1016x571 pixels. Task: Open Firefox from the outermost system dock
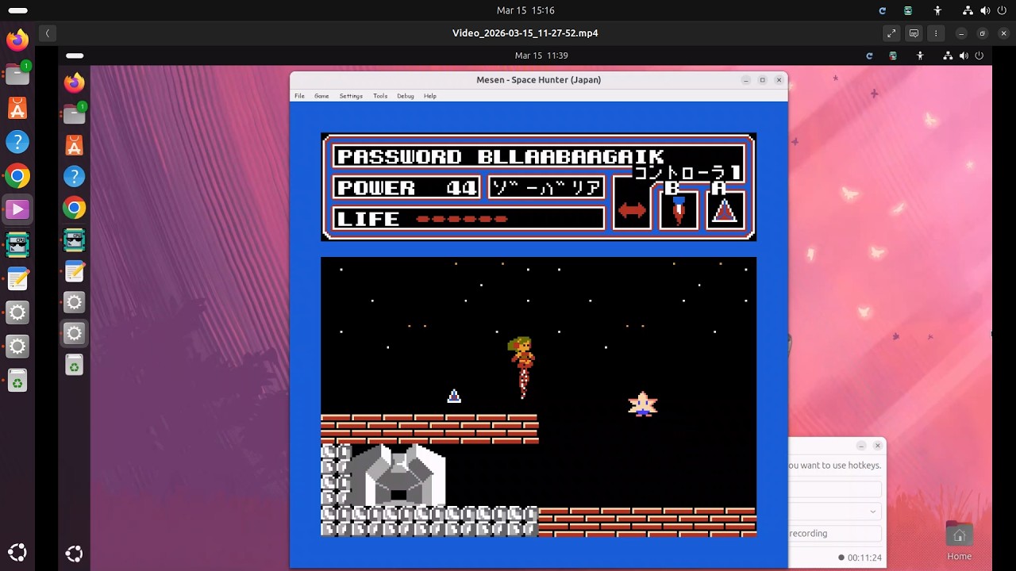(x=17, y=40)
